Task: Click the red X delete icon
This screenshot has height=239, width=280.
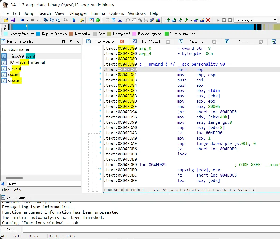Action: pyautogui.click(x=208, y=20)
